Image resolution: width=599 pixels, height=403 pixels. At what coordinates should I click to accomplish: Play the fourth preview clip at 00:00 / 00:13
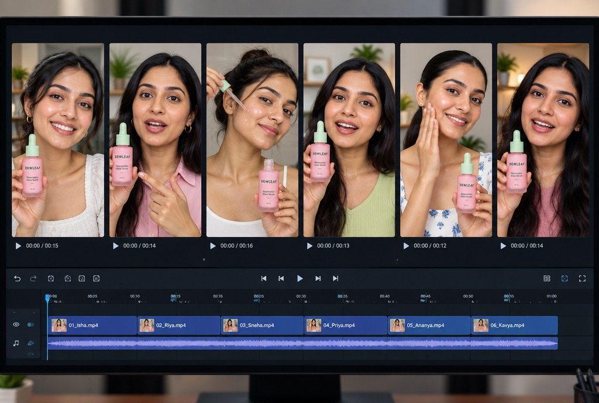point(309,246)
